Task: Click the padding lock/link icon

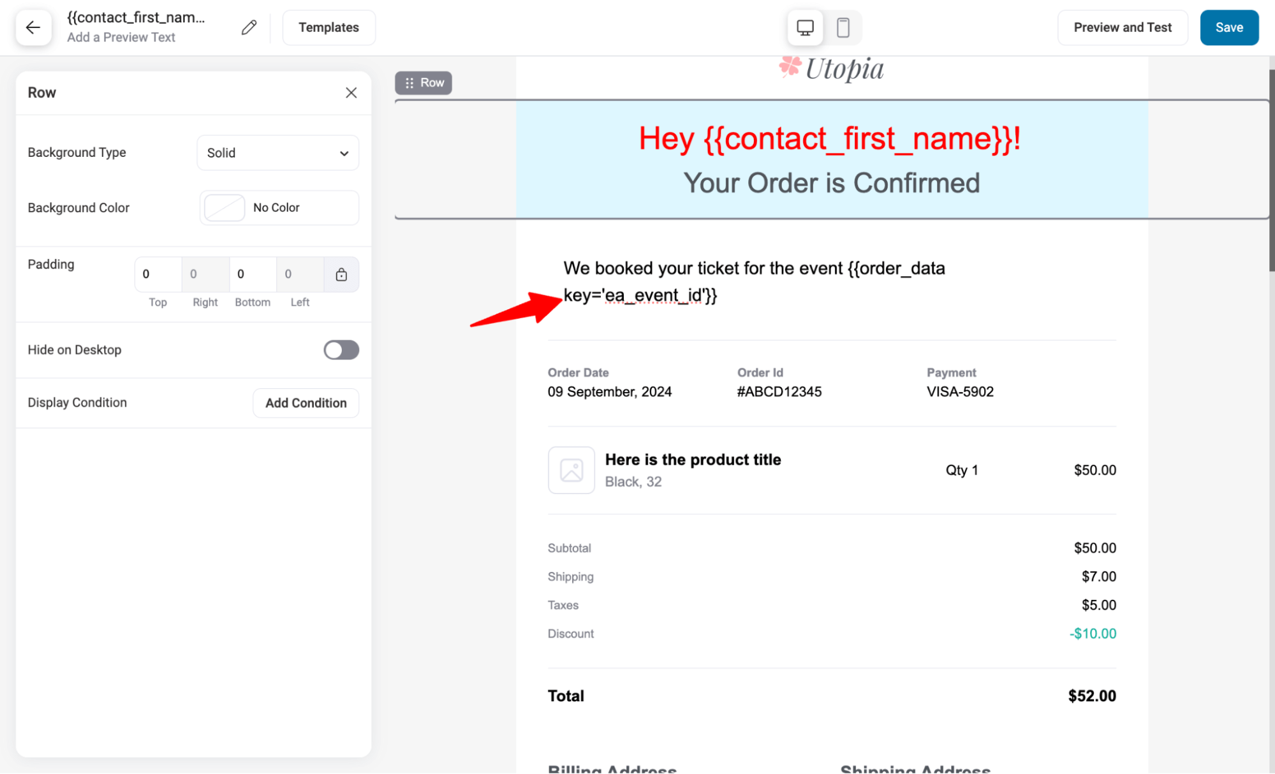Action: click(341, 273)
